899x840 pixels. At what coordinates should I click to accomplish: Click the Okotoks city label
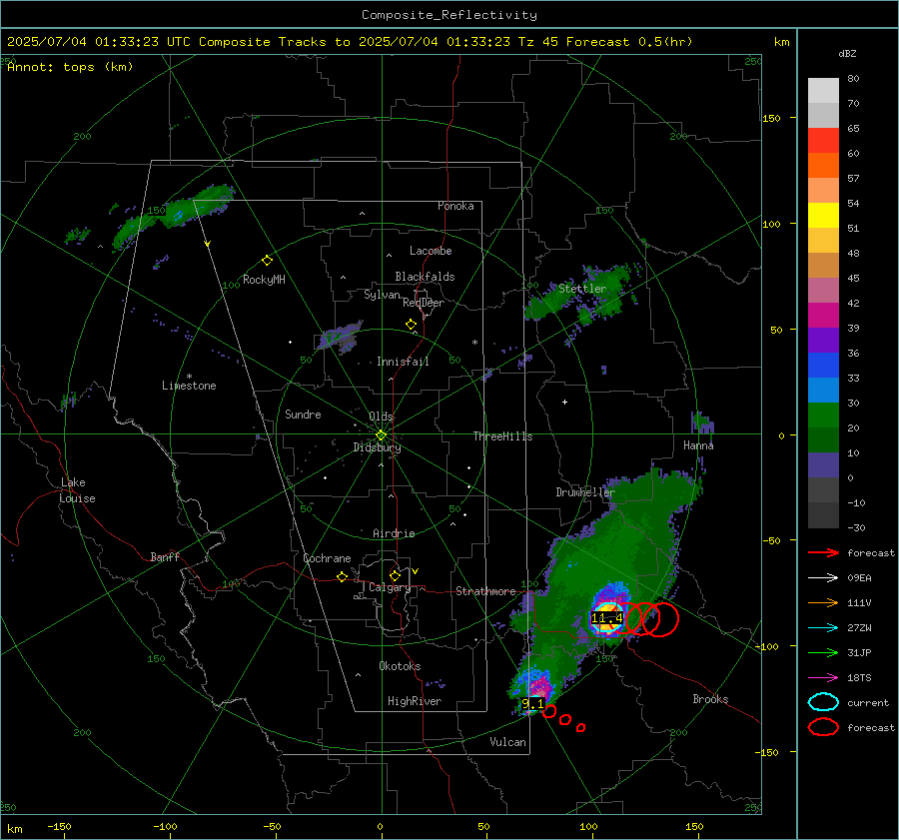pos(401,666)
